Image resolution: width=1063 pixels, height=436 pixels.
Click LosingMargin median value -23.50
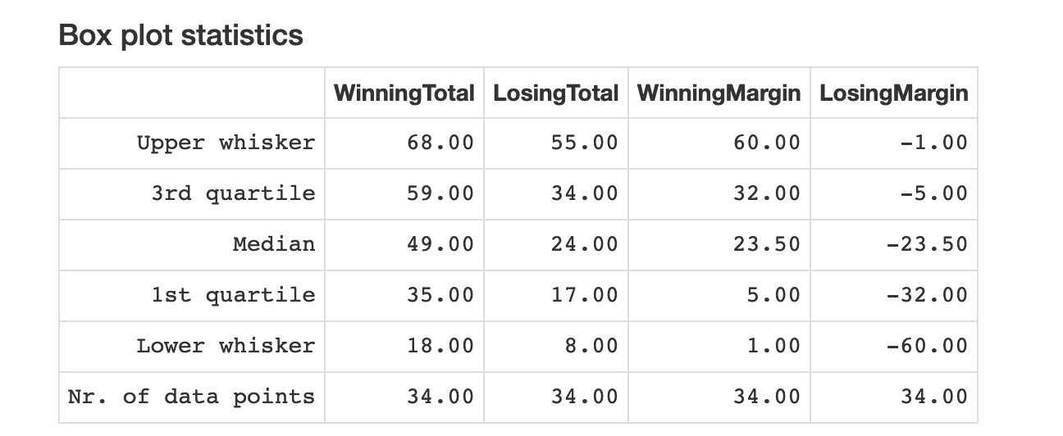coord(927,244)
